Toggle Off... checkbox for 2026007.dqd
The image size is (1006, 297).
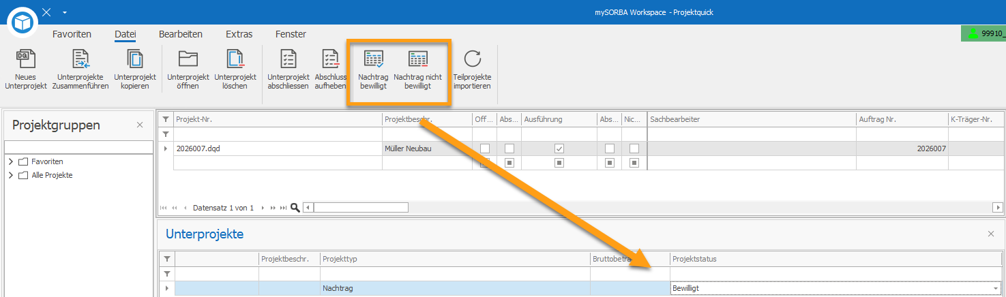tap(484, 148)
